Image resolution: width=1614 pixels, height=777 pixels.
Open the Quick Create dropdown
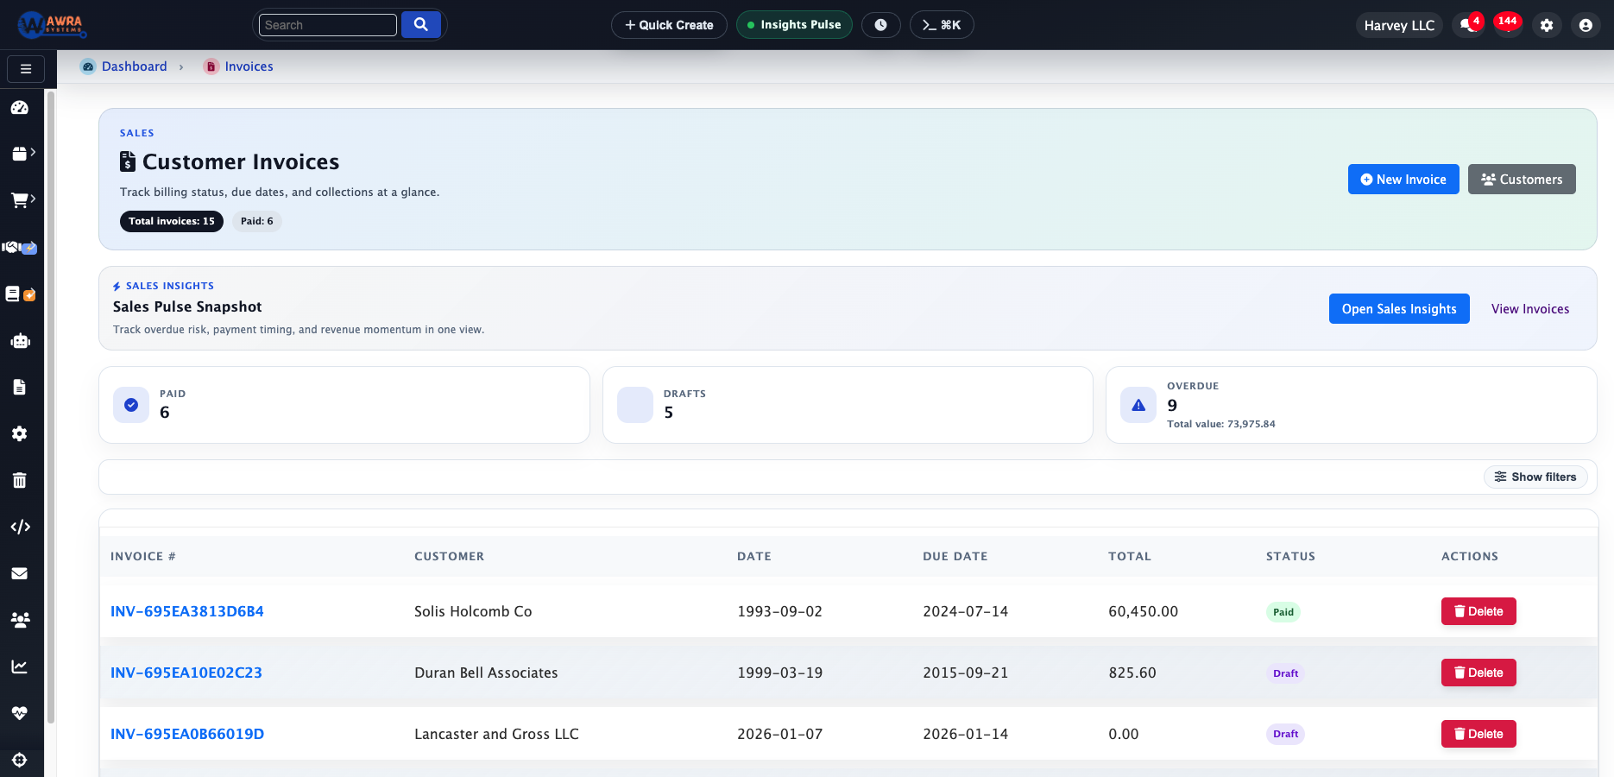[x=669, y=25]
